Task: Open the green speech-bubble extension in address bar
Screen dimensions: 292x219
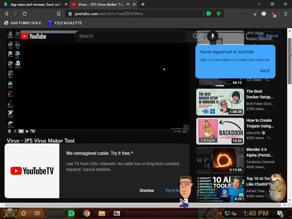Action: [209, 14]
